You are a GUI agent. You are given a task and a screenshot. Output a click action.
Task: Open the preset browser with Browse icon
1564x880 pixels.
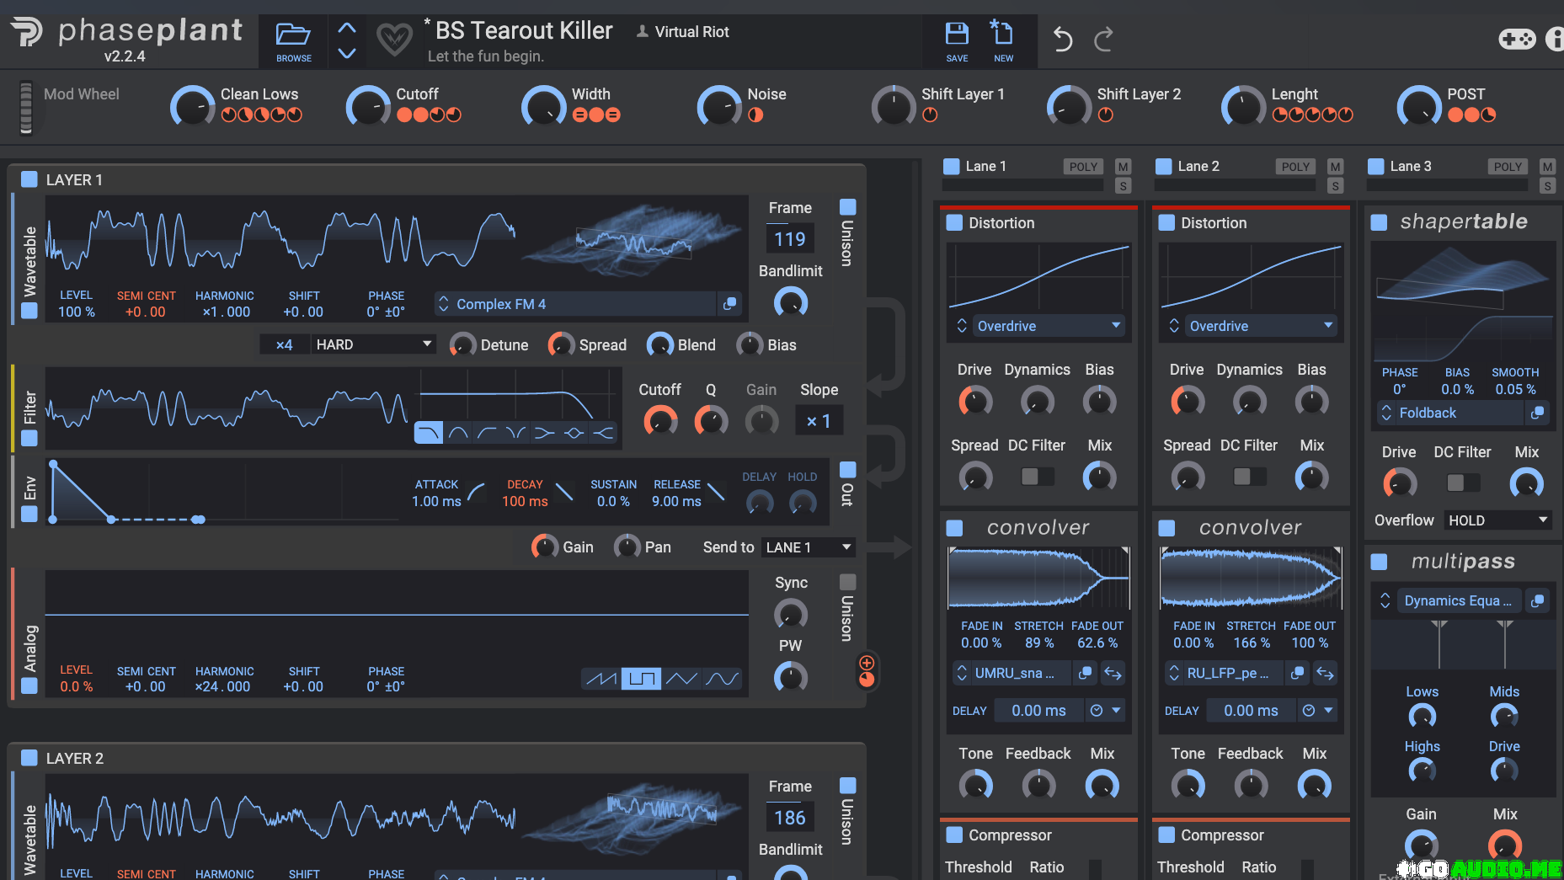point(293,40)
